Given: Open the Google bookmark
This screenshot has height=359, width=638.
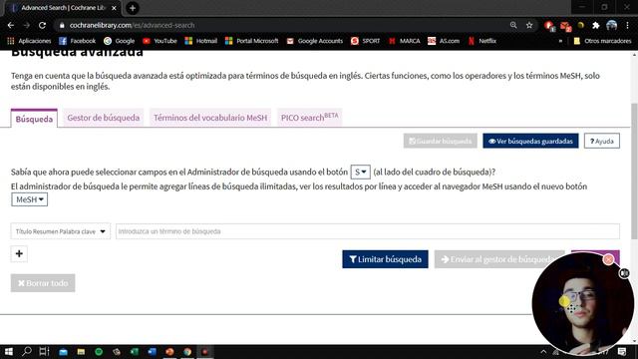Looking at the screenshot, I should tap(120, 41).
